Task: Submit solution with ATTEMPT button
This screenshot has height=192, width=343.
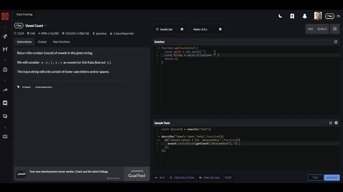Action: (332, 178)
